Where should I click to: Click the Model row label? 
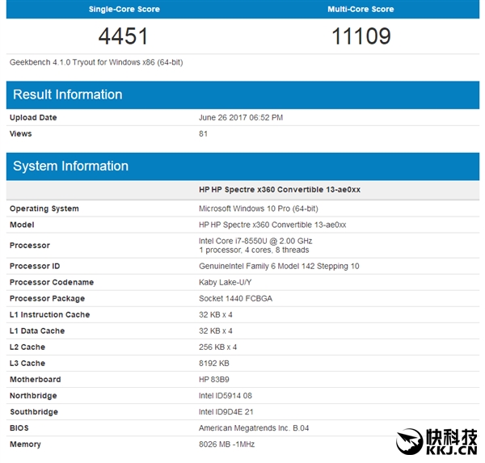[x=22, y=225]
